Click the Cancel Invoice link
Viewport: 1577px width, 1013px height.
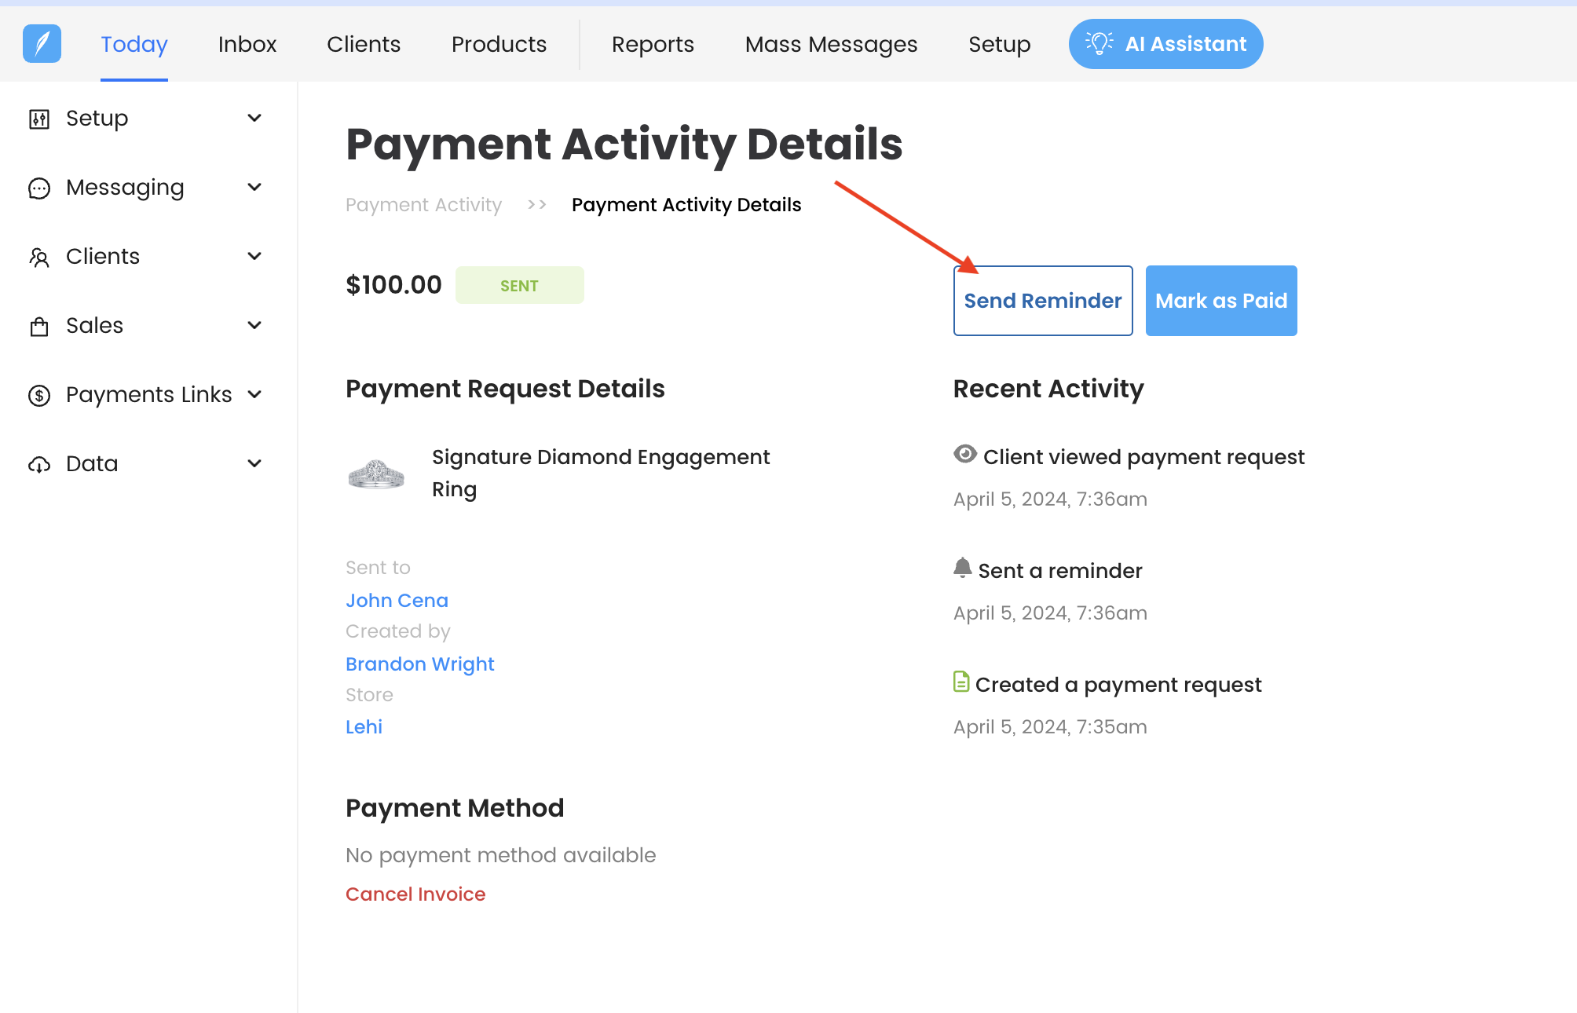coord(415,894)
